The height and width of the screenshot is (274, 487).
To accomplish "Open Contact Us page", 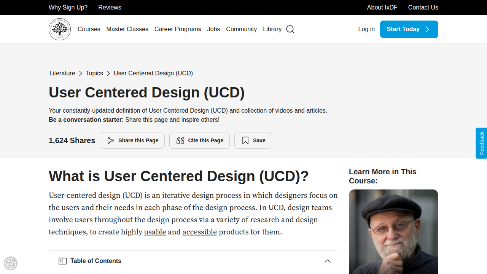I will [x=423, y=8].
